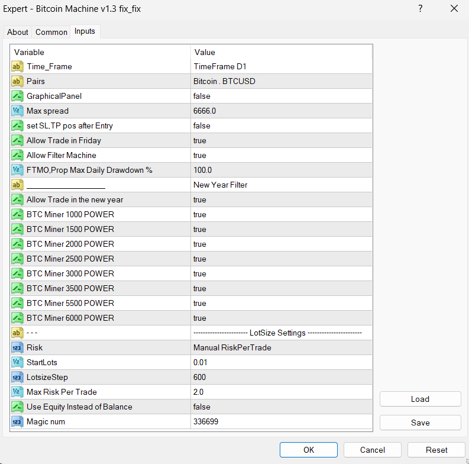Click the string icon beside Time_Frame

point(17,67)
